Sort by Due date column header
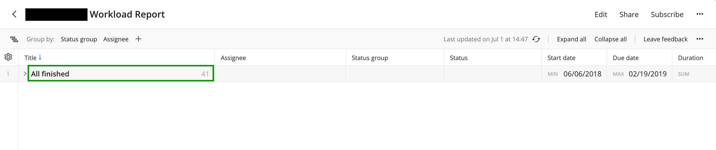 (626, 58)
